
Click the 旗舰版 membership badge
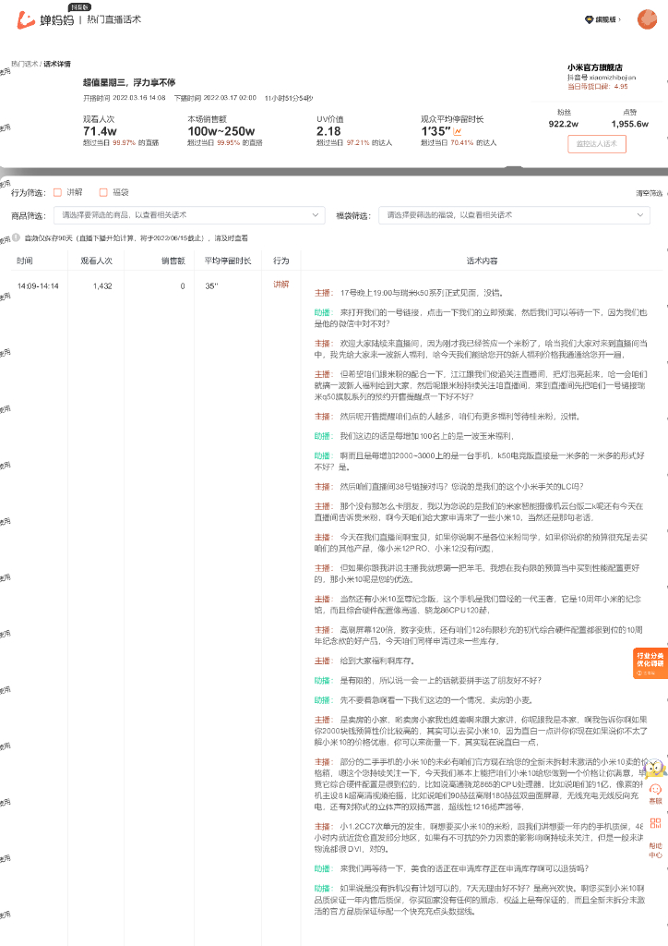pos(601,20)
